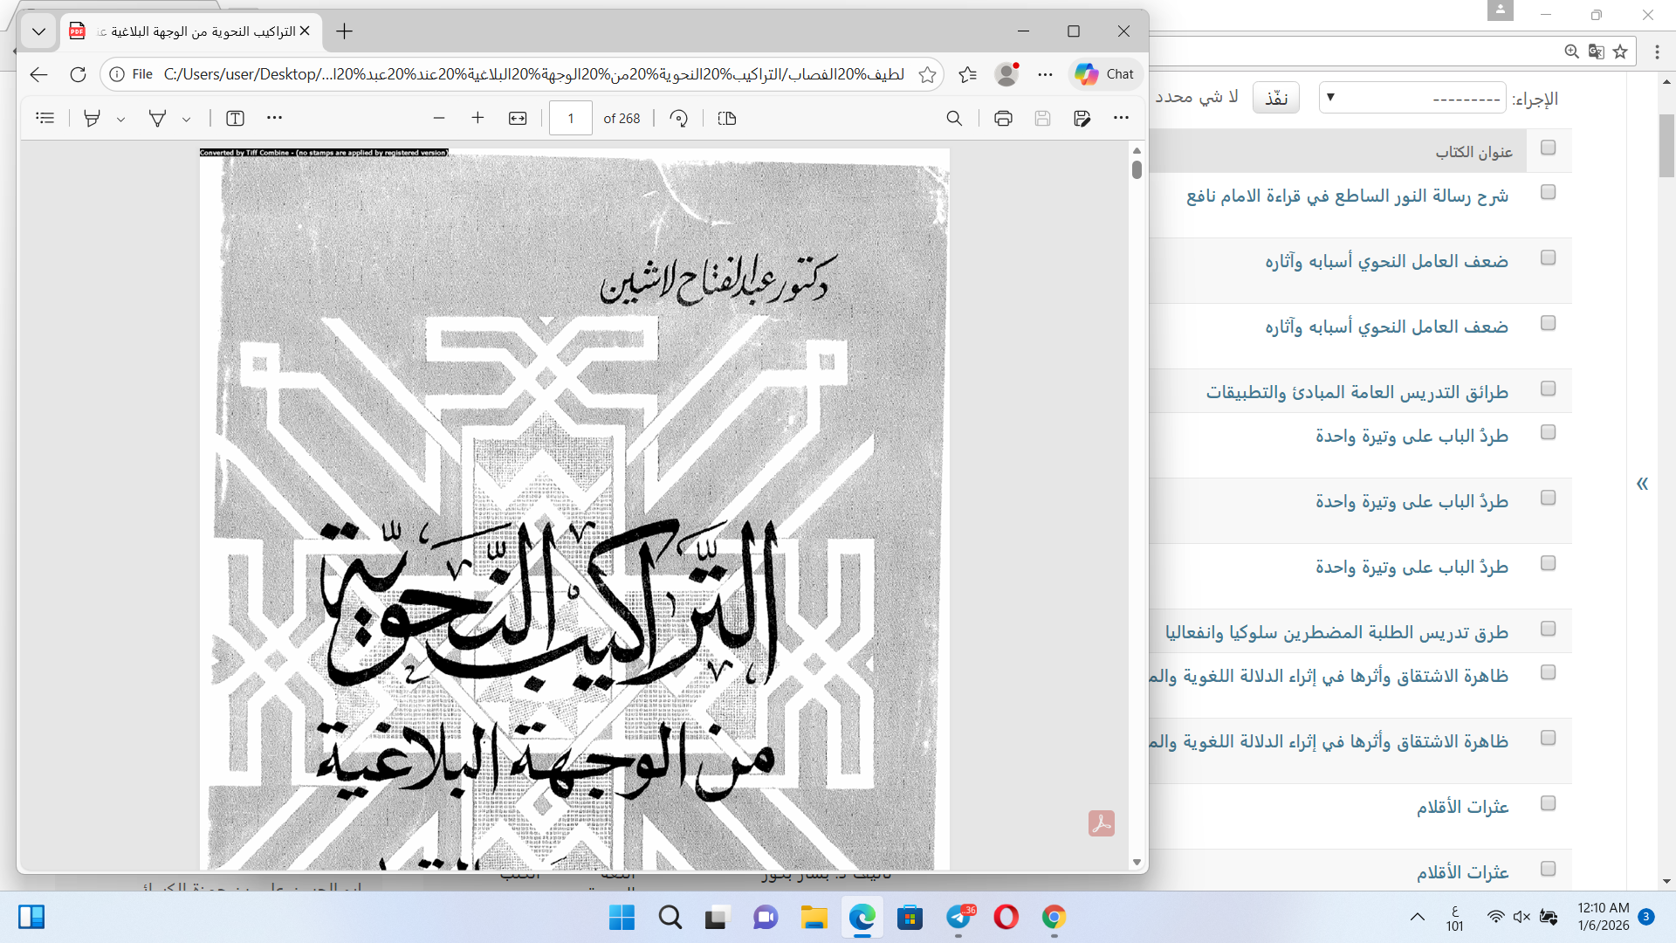The width and height of the screenshot is (1676, 943).
Task: Click the Save As icon in PDF toolbar
Action: coord(1082,118)
